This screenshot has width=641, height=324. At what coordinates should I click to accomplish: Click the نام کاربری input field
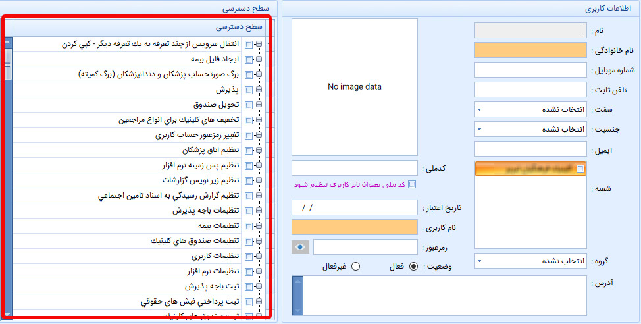[355, 227]
